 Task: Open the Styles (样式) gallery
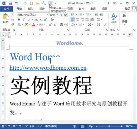[x=114, y=20]
